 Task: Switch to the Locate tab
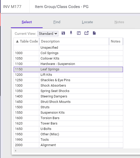click(87, 22)
